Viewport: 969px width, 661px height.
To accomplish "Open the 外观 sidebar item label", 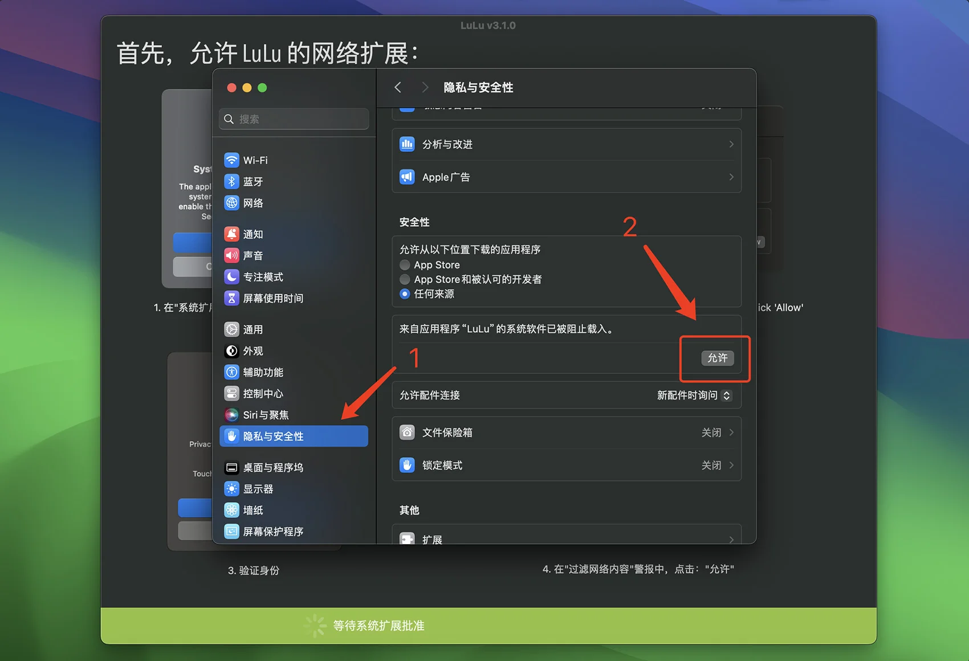I will pyautogui.click(x=253, y=351).
